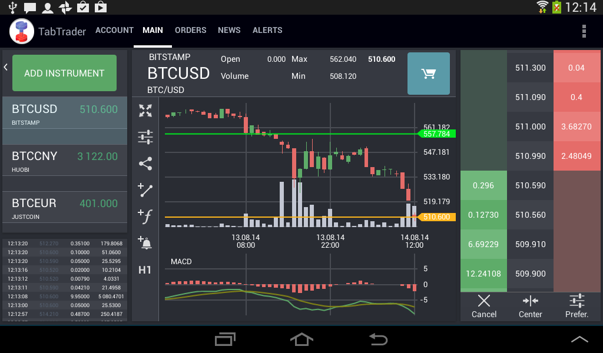Tap the share chart icon
Image resolution: width=603 pixels, height=353 pixels.
(x=145, y=164)
